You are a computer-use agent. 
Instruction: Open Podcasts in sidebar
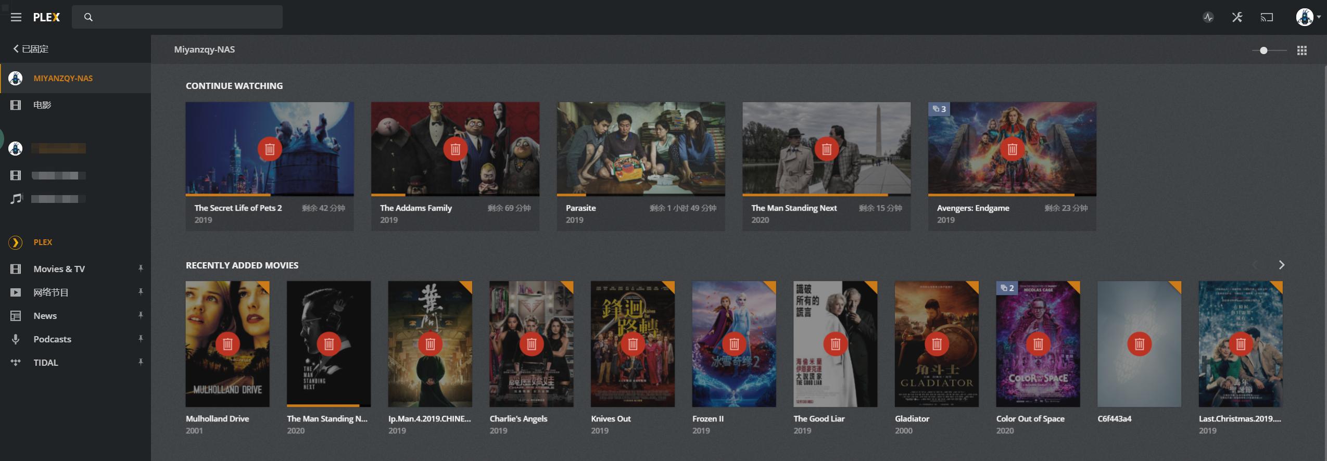(x=52, y=339)
